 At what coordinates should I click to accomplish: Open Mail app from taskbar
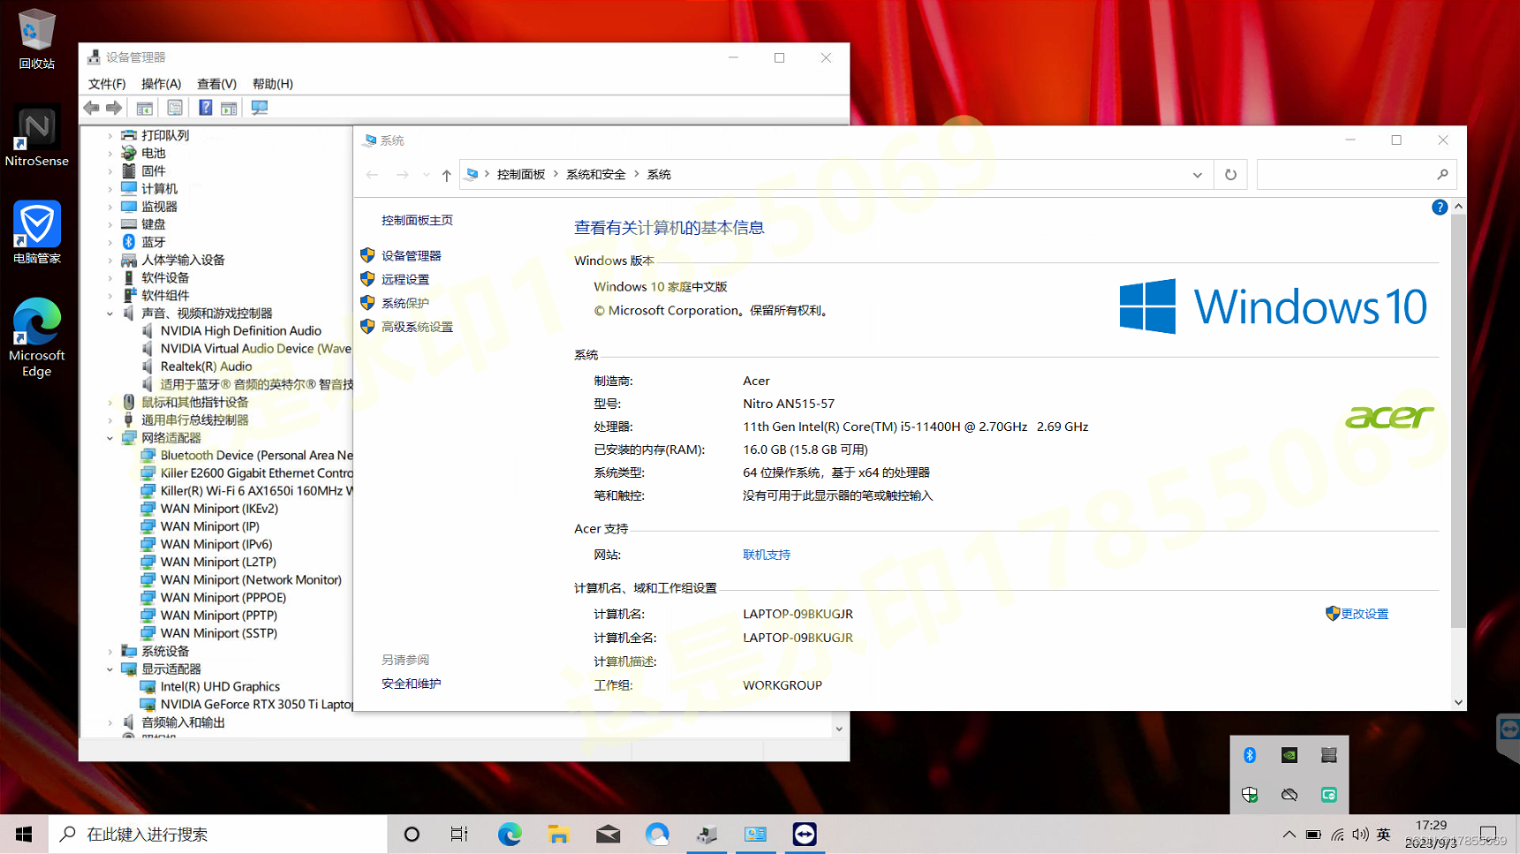(608, 835)
